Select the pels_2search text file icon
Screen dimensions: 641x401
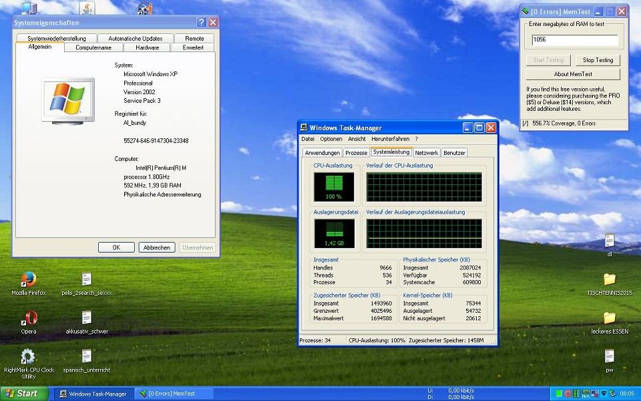click(x=87, y=279)
